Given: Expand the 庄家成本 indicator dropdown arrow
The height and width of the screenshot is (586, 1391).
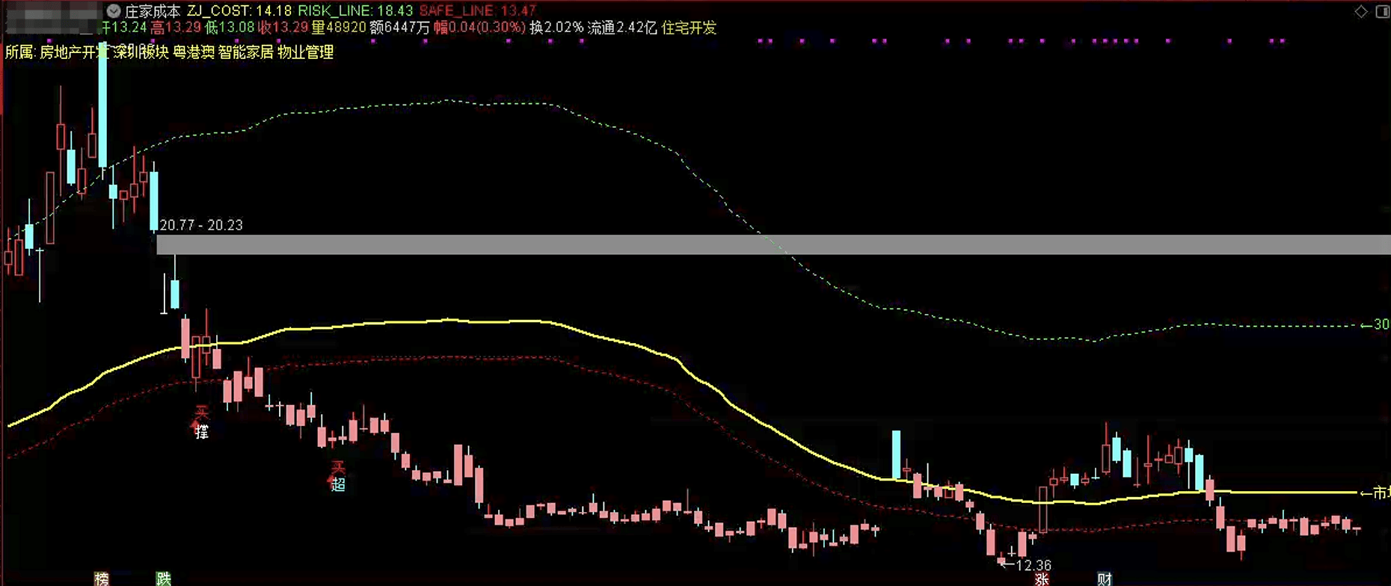Looking at the screenshot, I should (x=113, y=10).
